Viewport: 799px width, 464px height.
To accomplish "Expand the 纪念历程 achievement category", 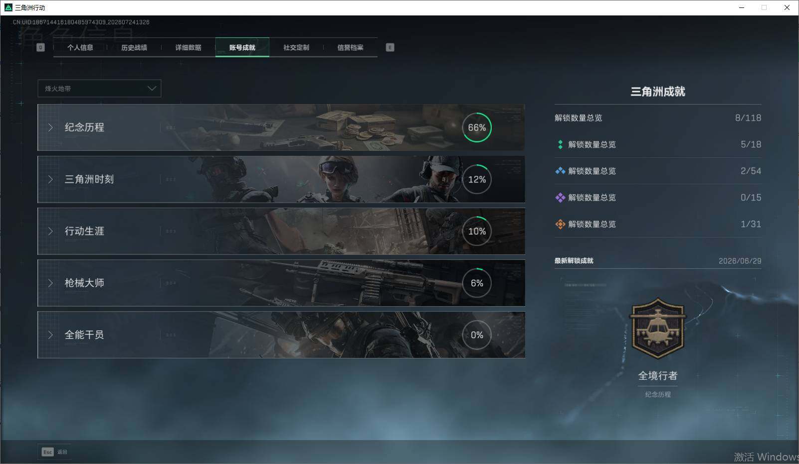I will coord(281,127).
